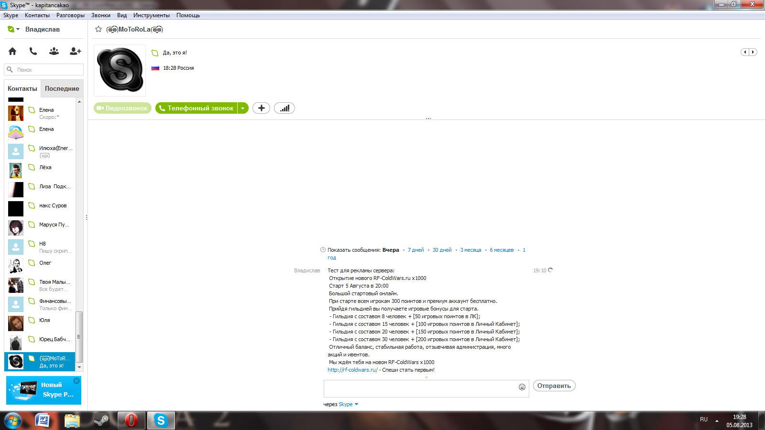The height and width of the screenshot is (430, 765).
Task: Select contact макс Суров
Action: 40,209
